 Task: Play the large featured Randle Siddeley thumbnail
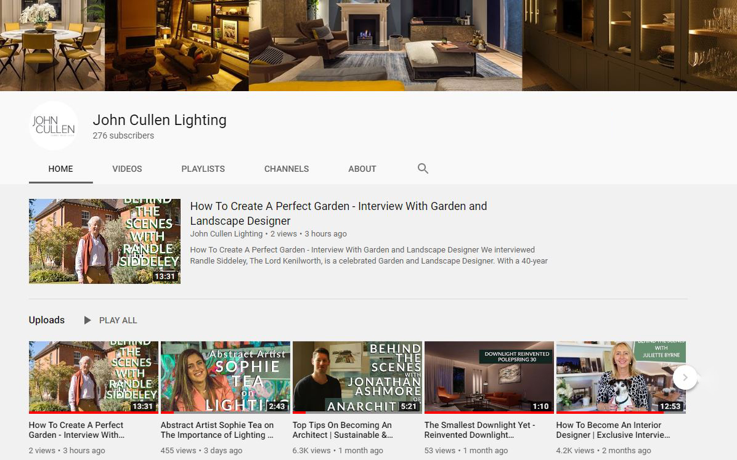click(105, 241)
